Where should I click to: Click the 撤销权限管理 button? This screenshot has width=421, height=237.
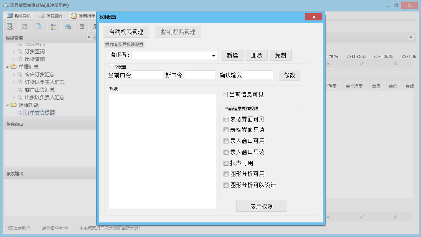pos(178,32)
